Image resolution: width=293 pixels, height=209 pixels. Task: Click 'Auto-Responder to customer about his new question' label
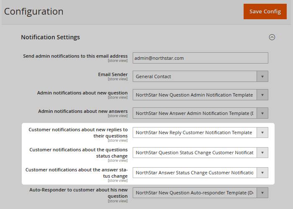coord(79,193)
